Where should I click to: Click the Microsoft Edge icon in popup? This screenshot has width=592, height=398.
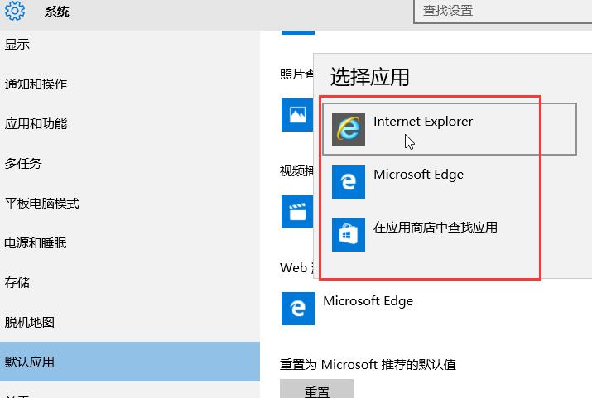(348, 182)
